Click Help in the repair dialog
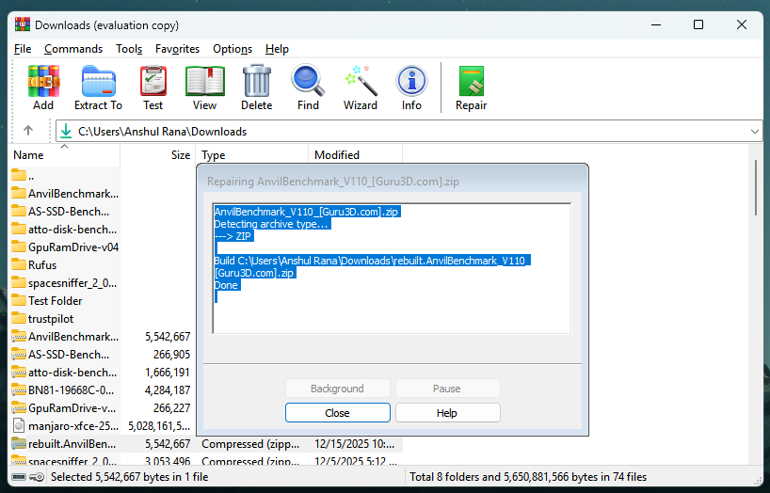 [447, 413]
